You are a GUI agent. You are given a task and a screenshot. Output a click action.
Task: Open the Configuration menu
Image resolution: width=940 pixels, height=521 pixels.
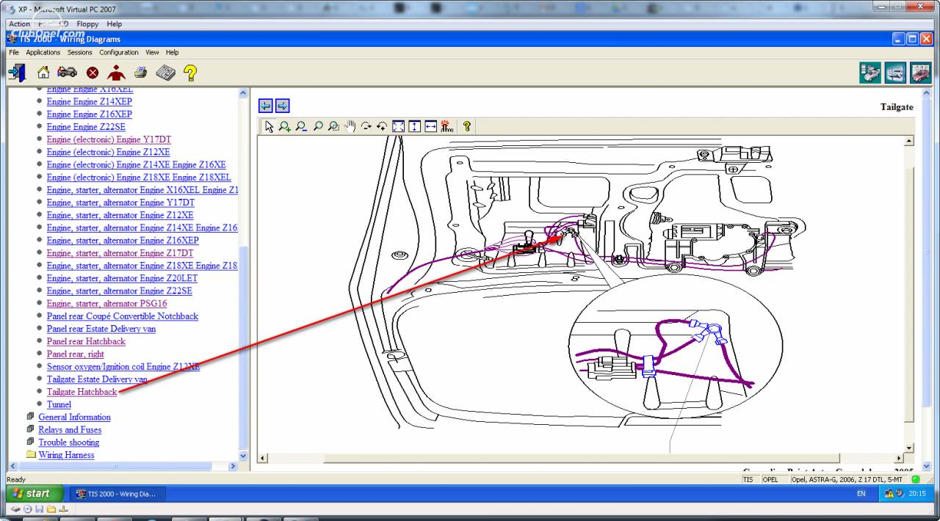(x=119, y=52)
